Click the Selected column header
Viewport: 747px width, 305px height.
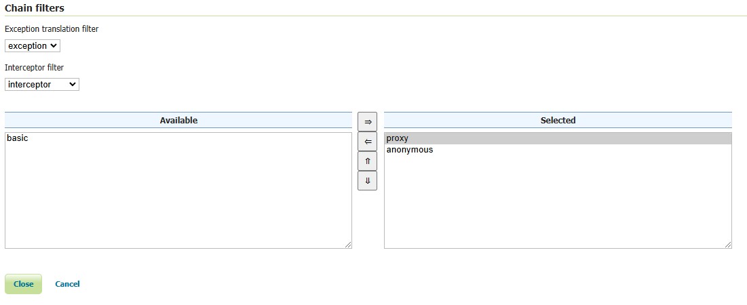[x=558, y=121]
